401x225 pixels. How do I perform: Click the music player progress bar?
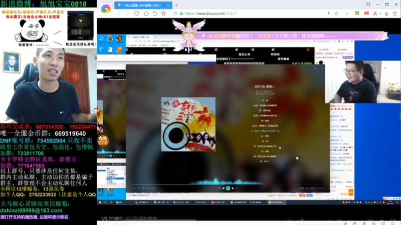pyautogui.click(x=228, y=184)
